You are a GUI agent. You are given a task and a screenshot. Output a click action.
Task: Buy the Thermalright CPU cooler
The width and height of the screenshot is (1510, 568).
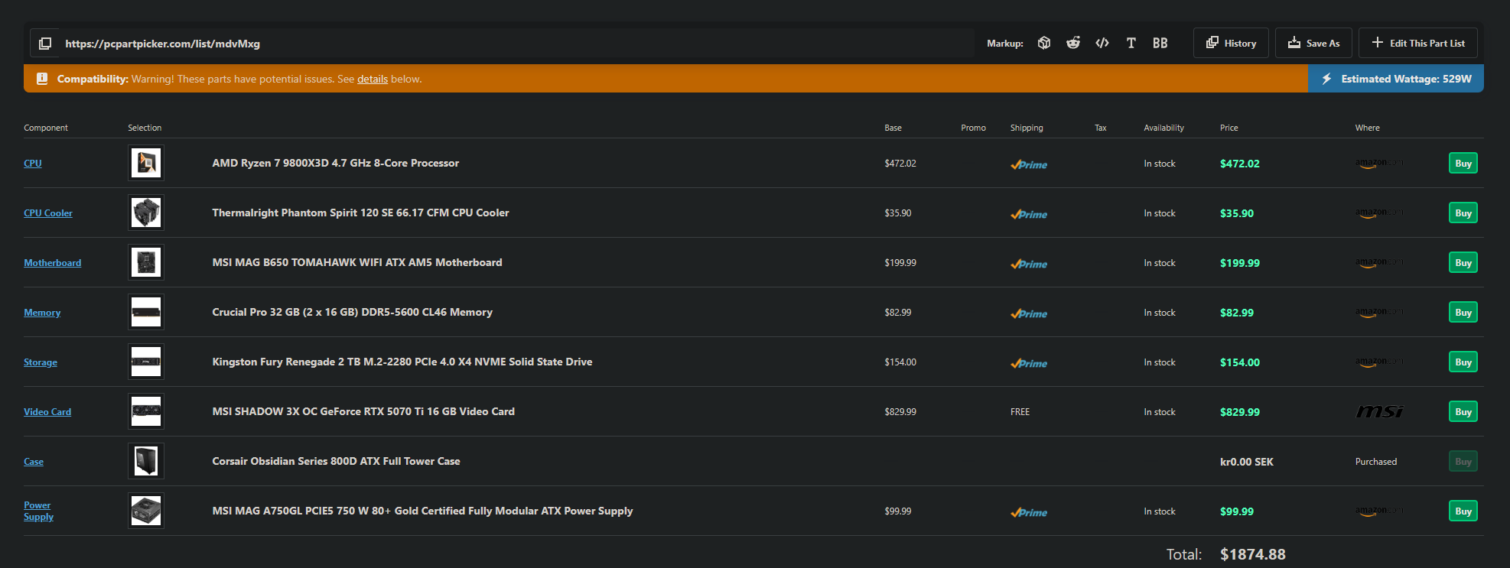pyautogui.click(x=1463, y=213)
